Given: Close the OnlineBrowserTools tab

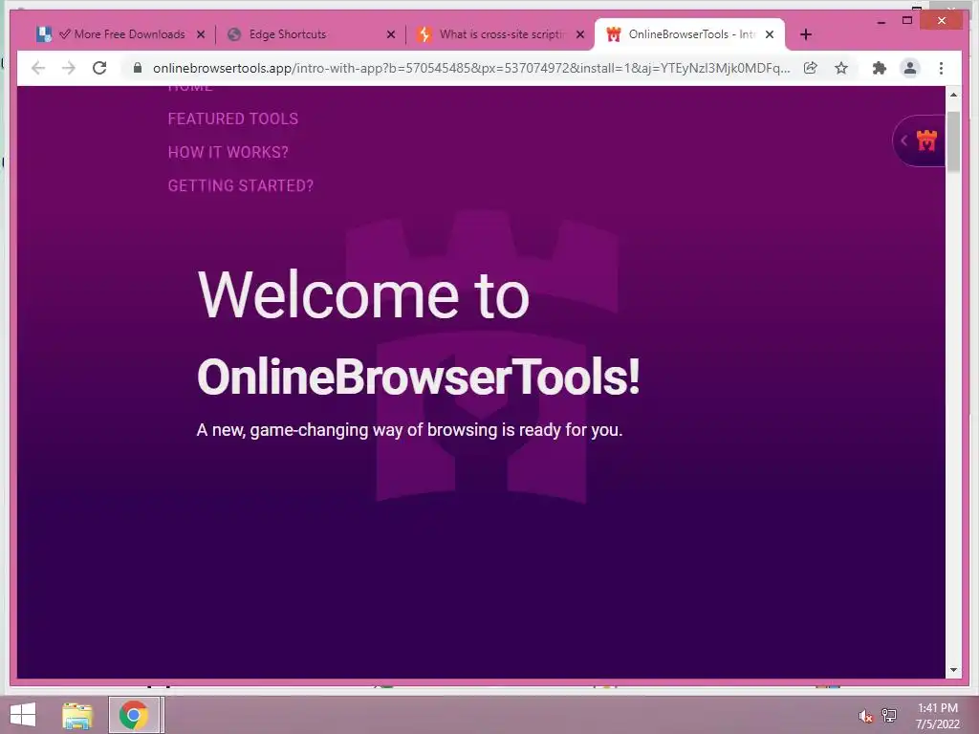Looking at the screenshot, I should pyautogui.click(x=770, y=34).
